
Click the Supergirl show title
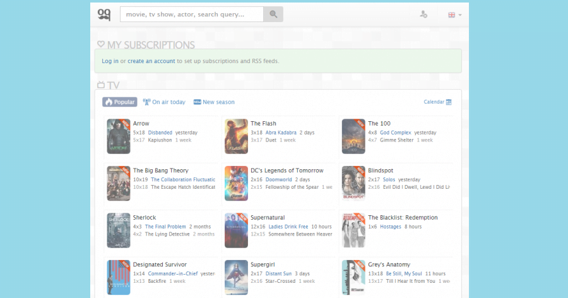pyautogui.click(x=263, y=265)
